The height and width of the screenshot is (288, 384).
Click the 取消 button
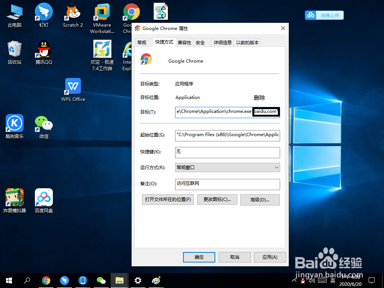(x=235, y=257)
